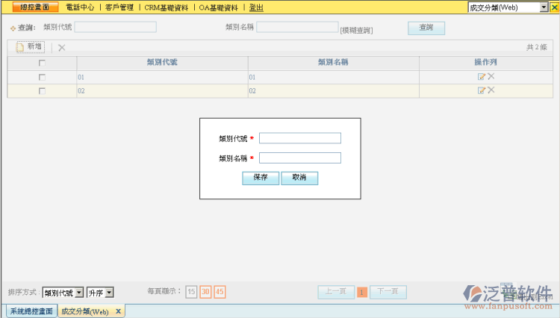Close the 成交分類(Web) tab with its X

point(118,311)
